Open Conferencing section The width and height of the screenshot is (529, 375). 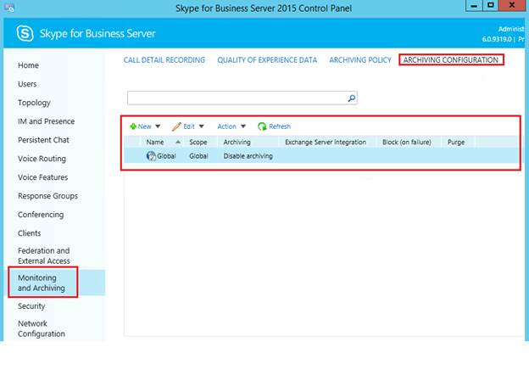coord(41,215)
